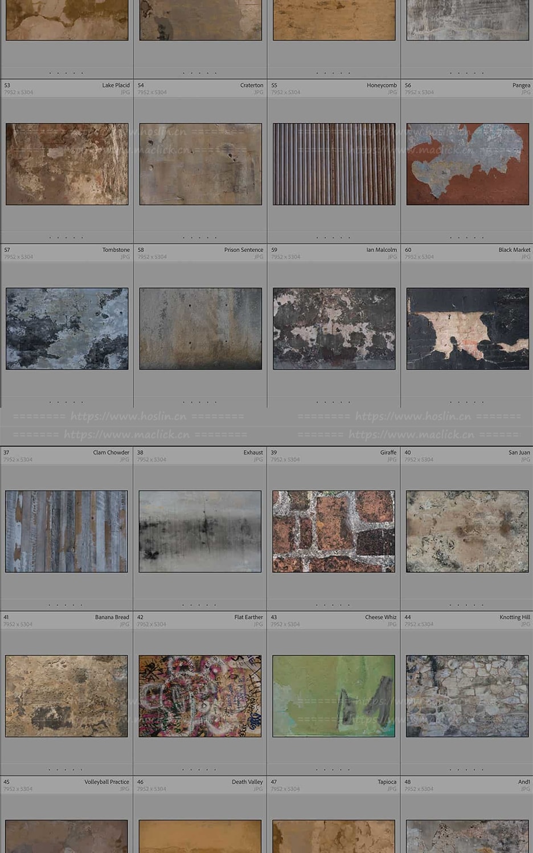Click the 'Ian Malcolm' file name label
Screen dimensions: 533x853
(x=382, y=250)
